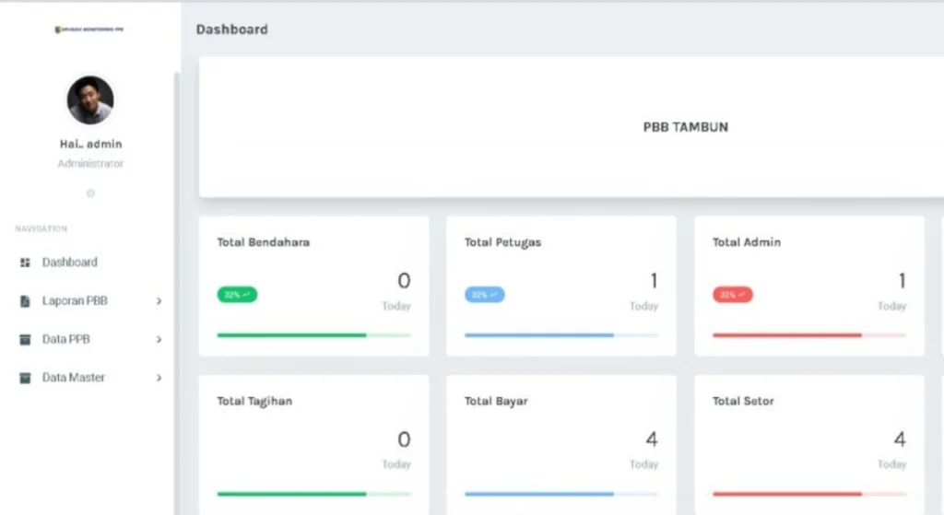Expand the Data PPB submenu arrow
The height and width of the screenshot is (515, 944).
pyautogui.click(x=159, y=340)
